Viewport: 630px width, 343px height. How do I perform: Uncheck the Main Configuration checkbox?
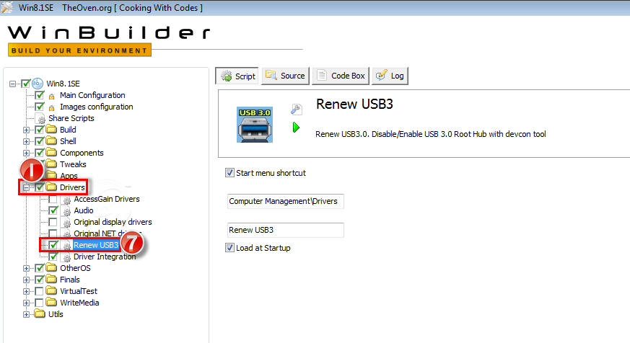tap(40, 95)
